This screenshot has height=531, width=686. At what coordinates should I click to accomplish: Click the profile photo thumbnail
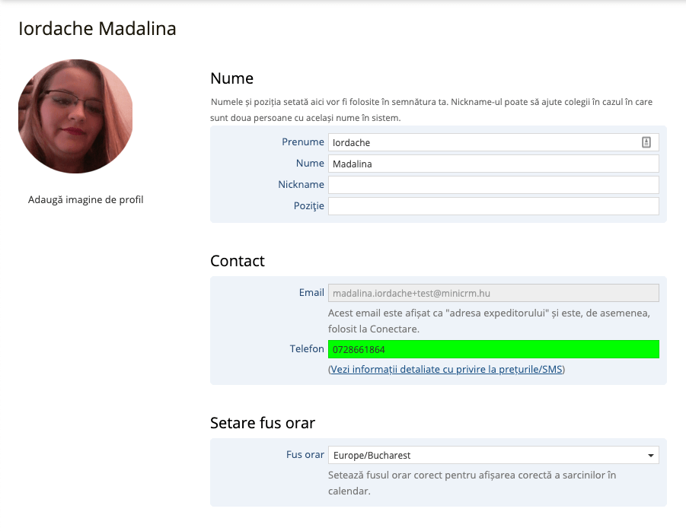pyautogui.click(x=75, y=116)
